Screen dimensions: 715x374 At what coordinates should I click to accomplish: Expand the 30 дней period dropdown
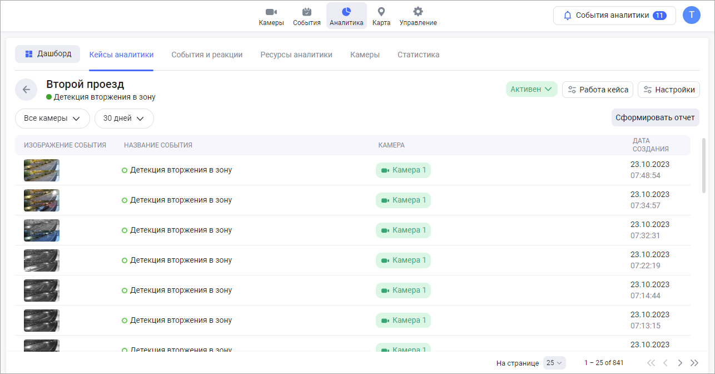click(124, 119)
